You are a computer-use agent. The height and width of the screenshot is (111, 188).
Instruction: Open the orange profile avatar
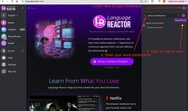tap(164, 1)
